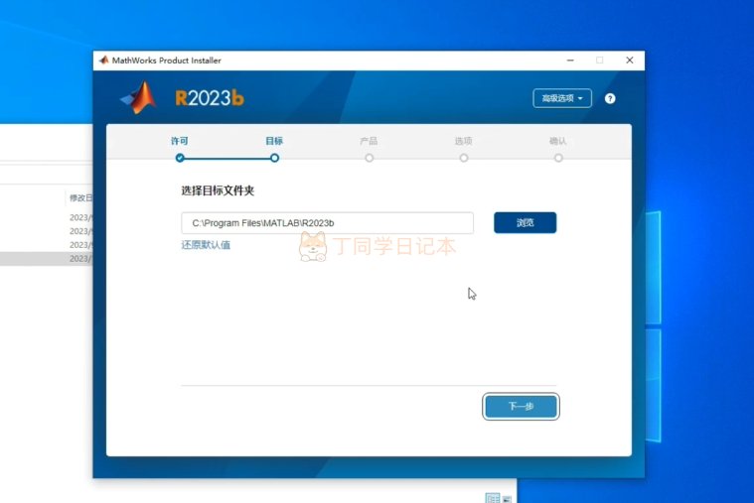754x503 pixels.
Task: Select the highlighted 2023 row in Explorer
Action: [x=47, y=259]
